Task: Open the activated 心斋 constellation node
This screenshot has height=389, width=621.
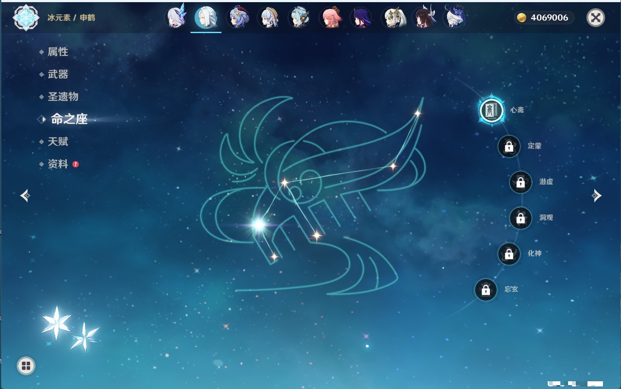Action: tap(492, 110)
